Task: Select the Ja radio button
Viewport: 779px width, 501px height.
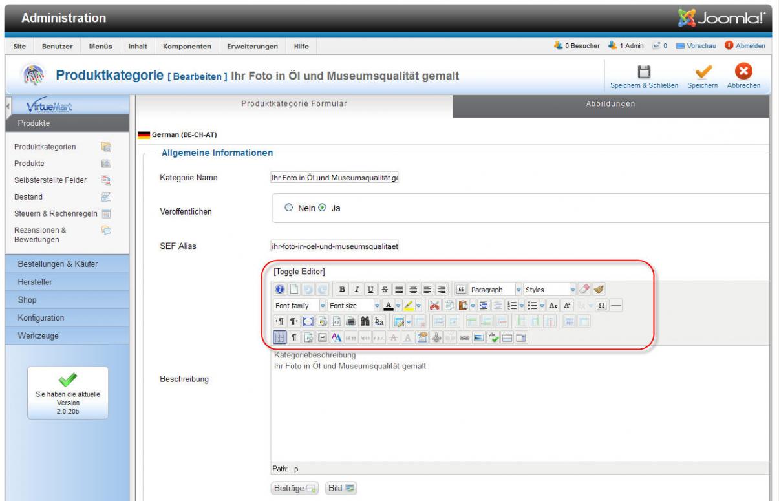Action: (323, 208)
